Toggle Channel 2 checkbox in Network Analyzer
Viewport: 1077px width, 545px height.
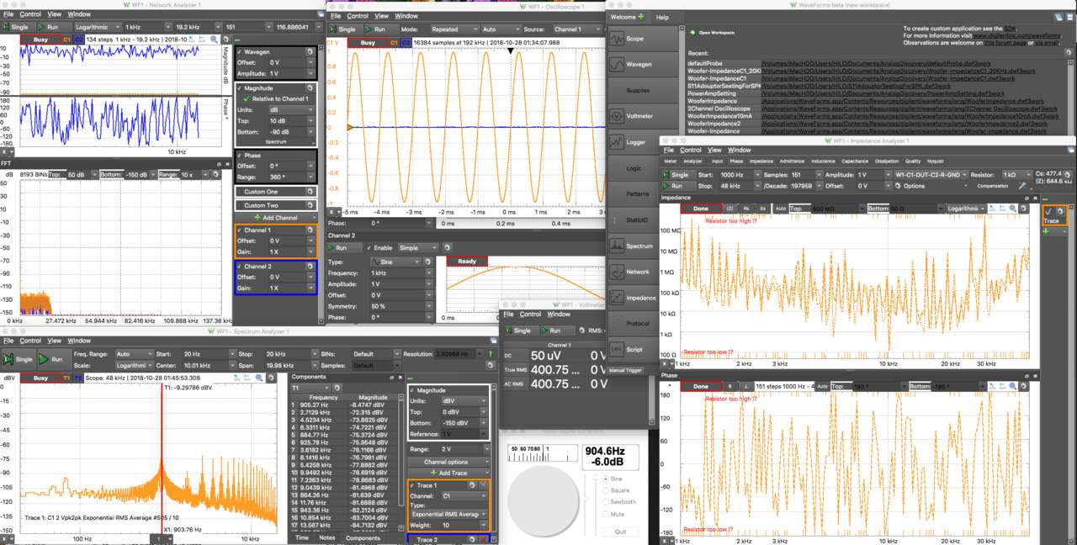coord(241,266)
